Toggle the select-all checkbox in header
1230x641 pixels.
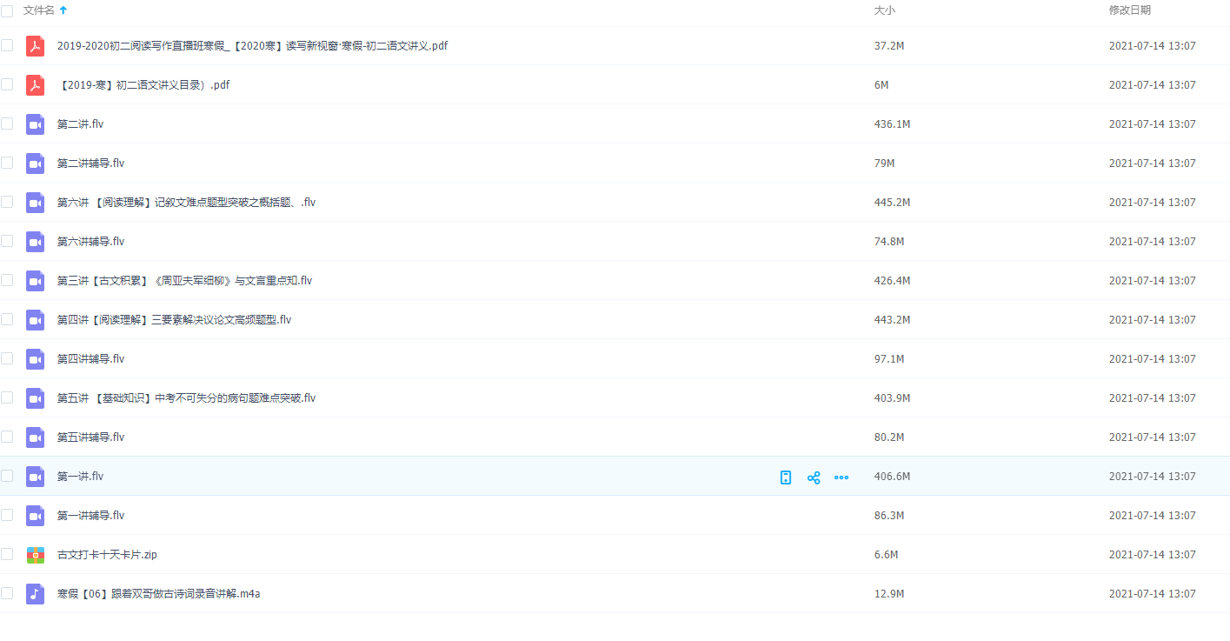pyautogui.click(x=7, y=10)
